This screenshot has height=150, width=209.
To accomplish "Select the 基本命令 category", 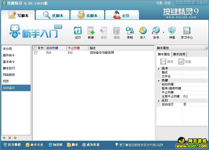I will tap(16, 62).
